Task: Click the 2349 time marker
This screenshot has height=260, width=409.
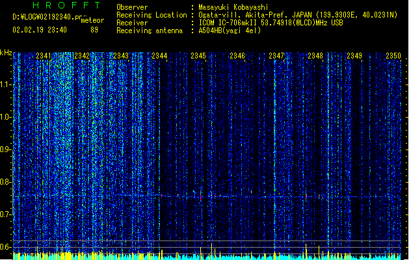Action: (354, 56)
